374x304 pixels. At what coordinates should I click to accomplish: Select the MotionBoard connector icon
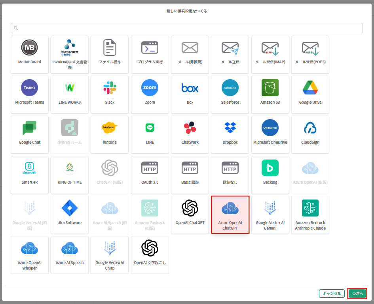tap(30, 48)
